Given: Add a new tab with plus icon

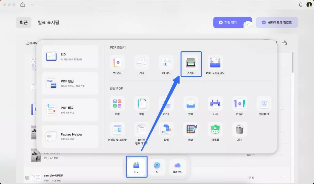Looking at the screenshot, I should (x=32, y=5).
